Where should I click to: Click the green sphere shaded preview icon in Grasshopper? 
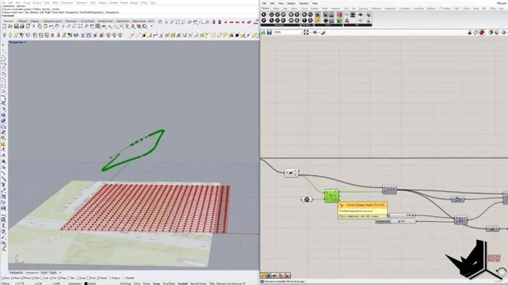(491, 33)
